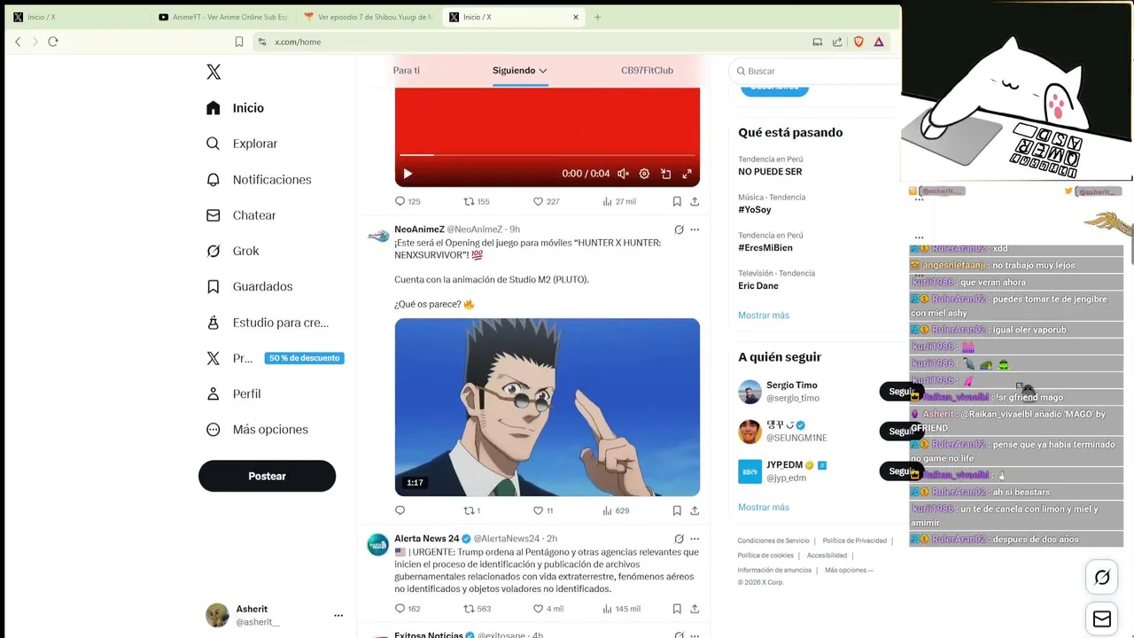
Task: Click the red video's progress bar
Action: (547, 155)
